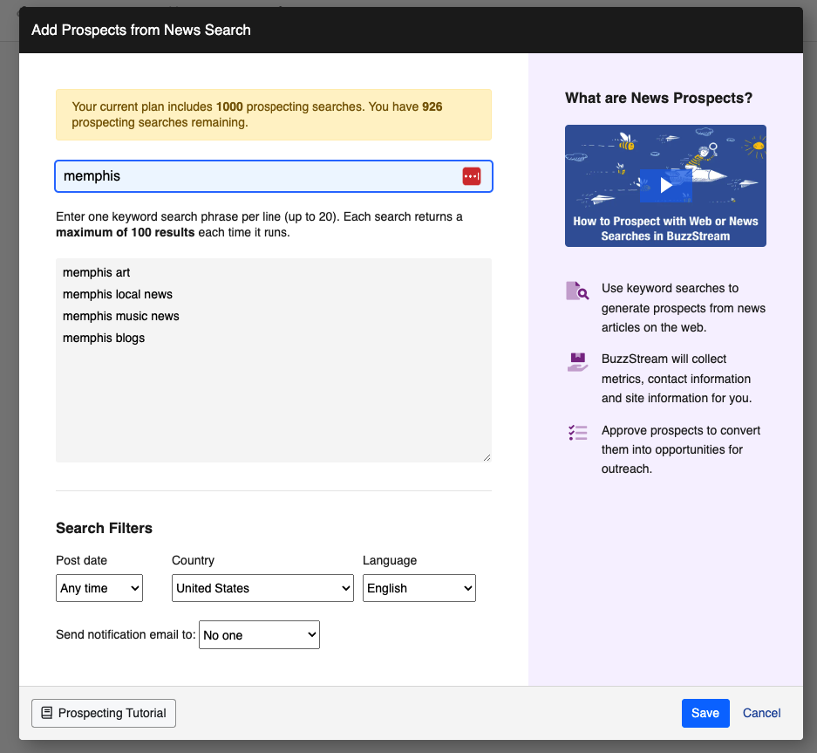
Task: Click the hand-delivering-package icon beside BuzzStream metrics text
Action: [576, 361]
